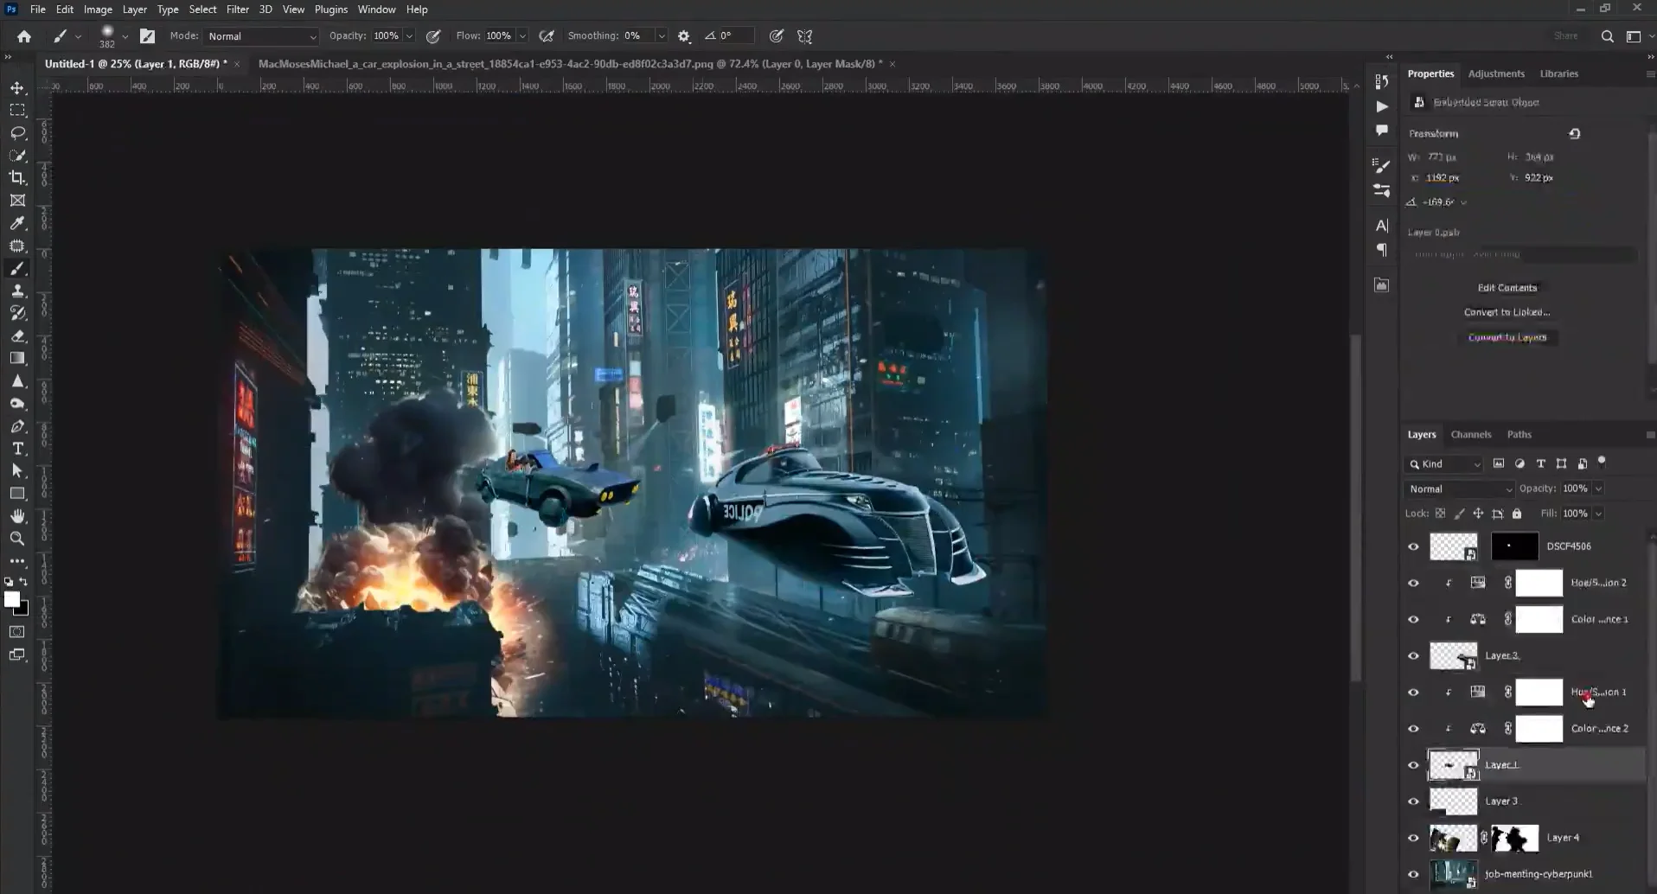The width and height of the screenshot is (1657, 894).
Task: Select the Frame tool
Action: click(17, 201)
